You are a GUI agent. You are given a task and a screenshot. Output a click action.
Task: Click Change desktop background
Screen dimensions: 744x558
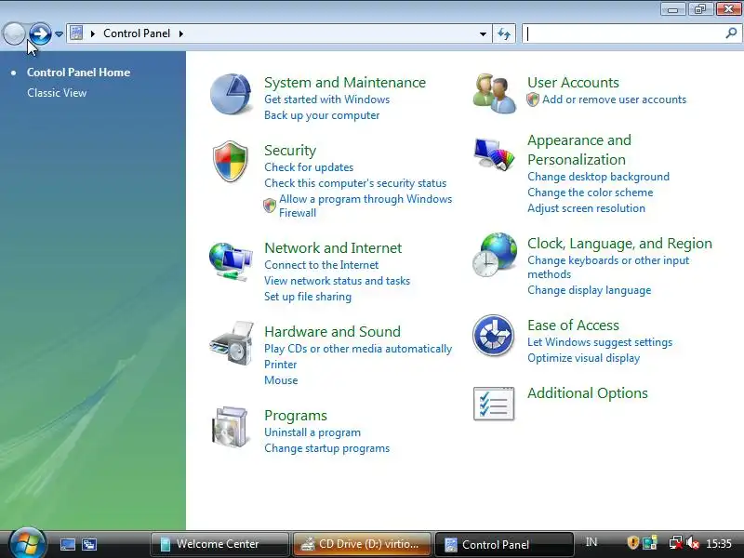(598, 177)
